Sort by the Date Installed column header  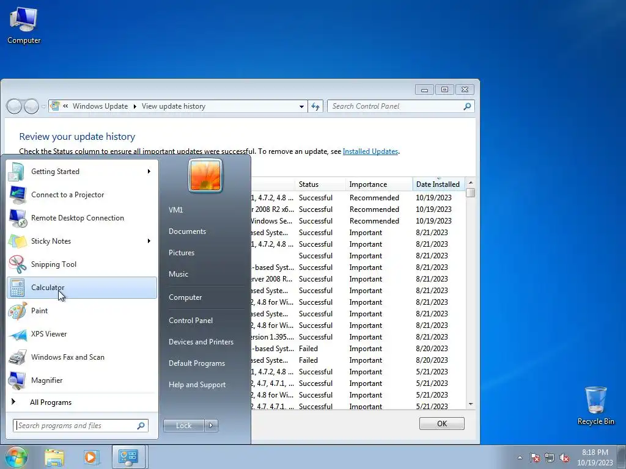click(438, 184)
